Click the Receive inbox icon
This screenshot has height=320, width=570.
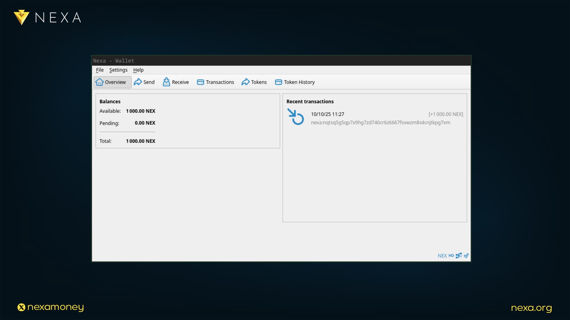tap(166, 82)
